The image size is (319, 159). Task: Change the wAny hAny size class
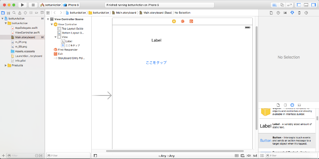167,156
